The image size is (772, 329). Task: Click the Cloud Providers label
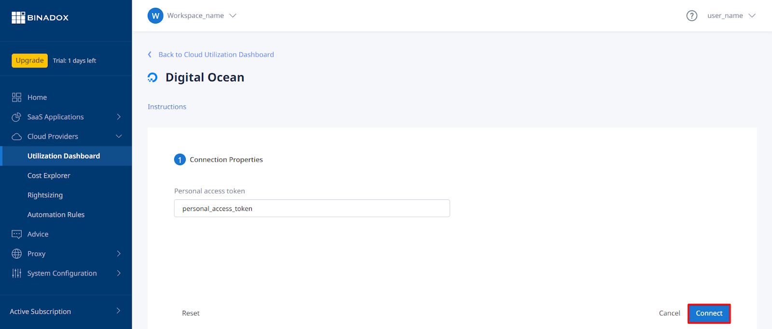click(x=53, y=136)
